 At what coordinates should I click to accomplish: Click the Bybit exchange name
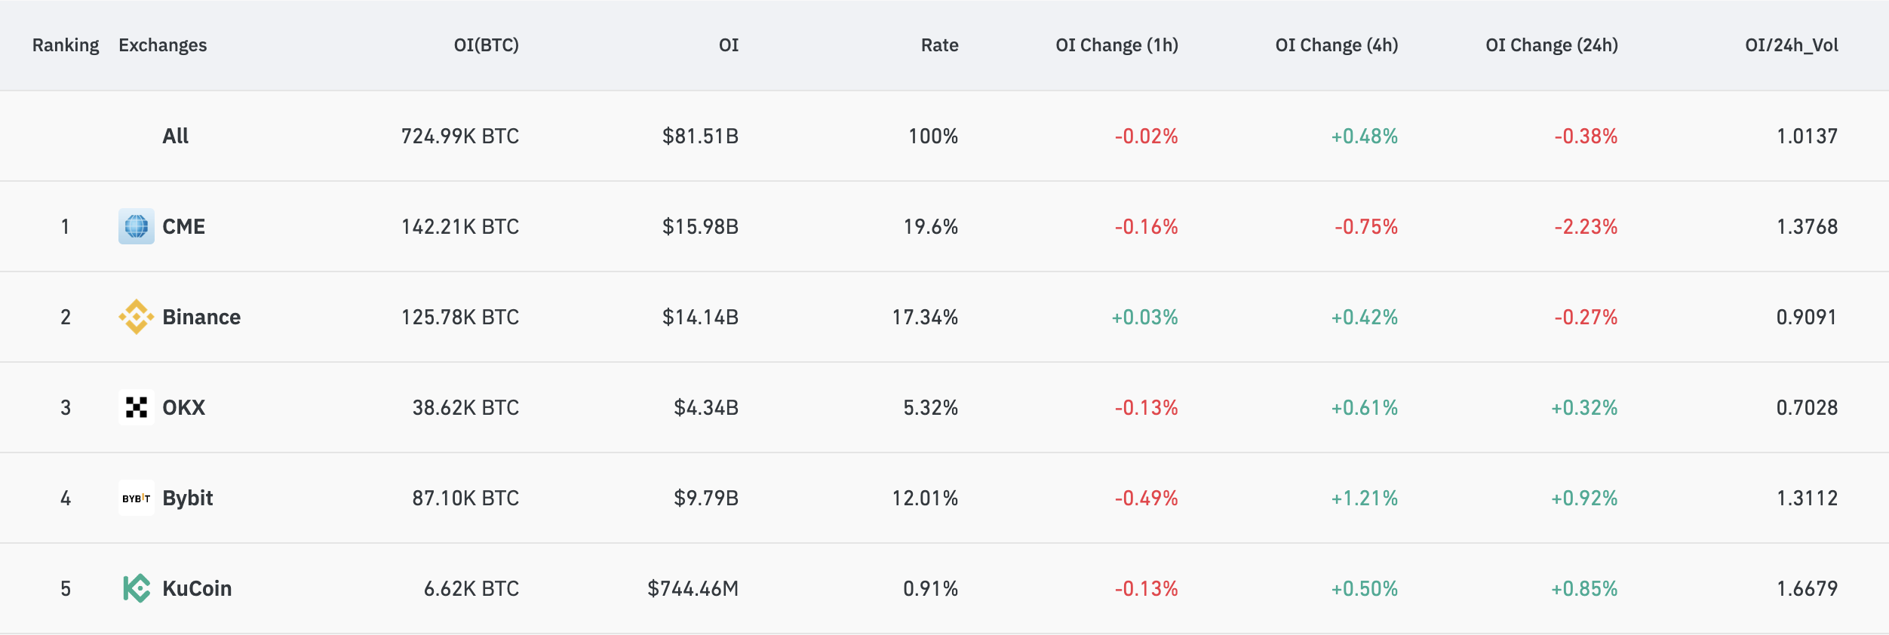tap(189, 497)
